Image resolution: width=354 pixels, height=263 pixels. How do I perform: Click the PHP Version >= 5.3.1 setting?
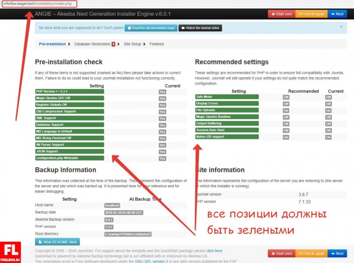(x=69, y=91)
